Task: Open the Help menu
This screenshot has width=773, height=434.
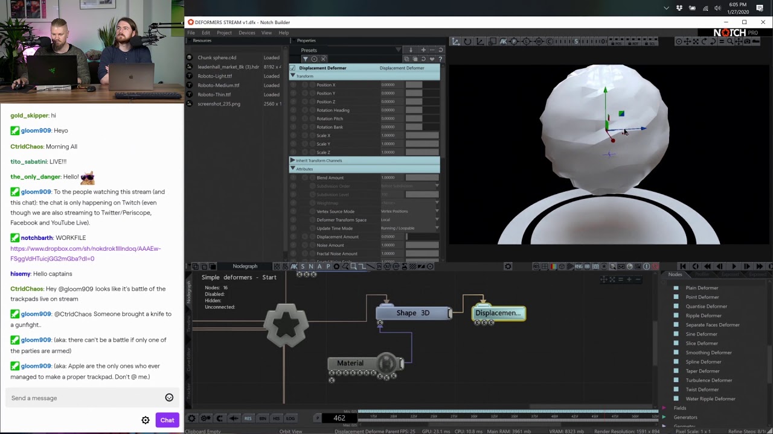Action: point(283,33)
